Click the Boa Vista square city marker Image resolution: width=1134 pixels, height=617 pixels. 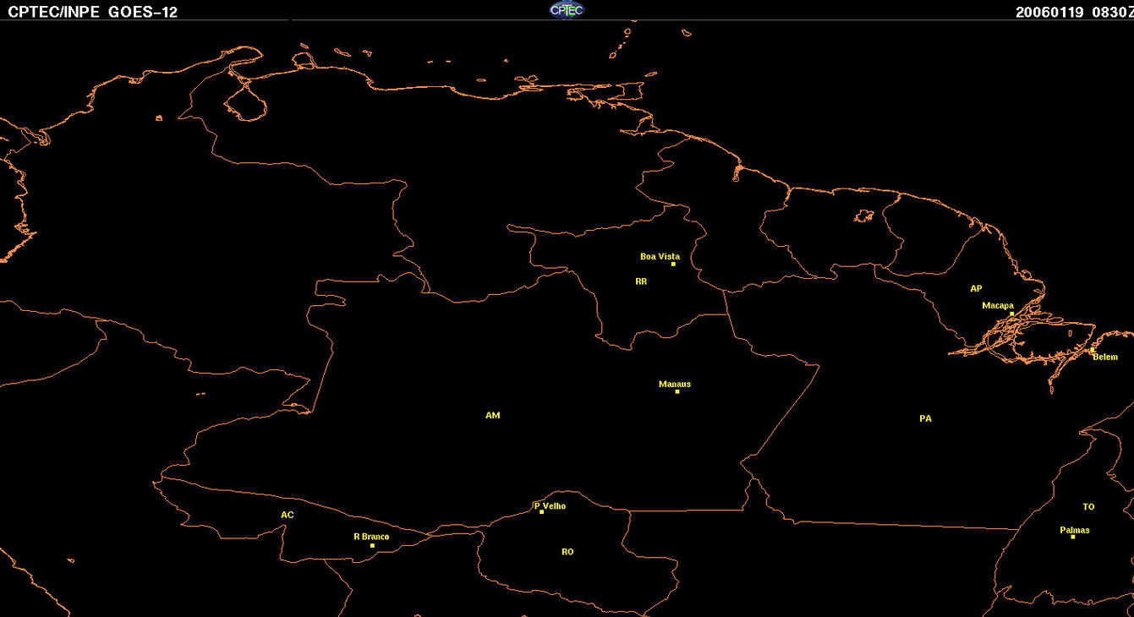pyautogui.click(x=673, y=265)
